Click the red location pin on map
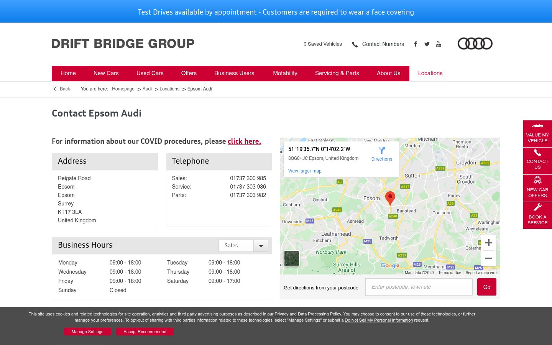This screenshot has height=345, width=552. coord(390,198)
